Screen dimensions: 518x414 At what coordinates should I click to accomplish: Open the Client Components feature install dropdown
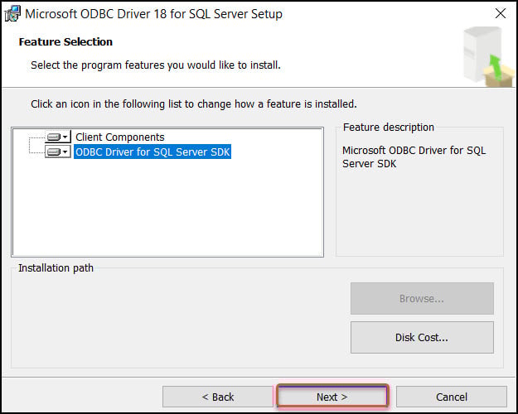(x=58, y=137)
